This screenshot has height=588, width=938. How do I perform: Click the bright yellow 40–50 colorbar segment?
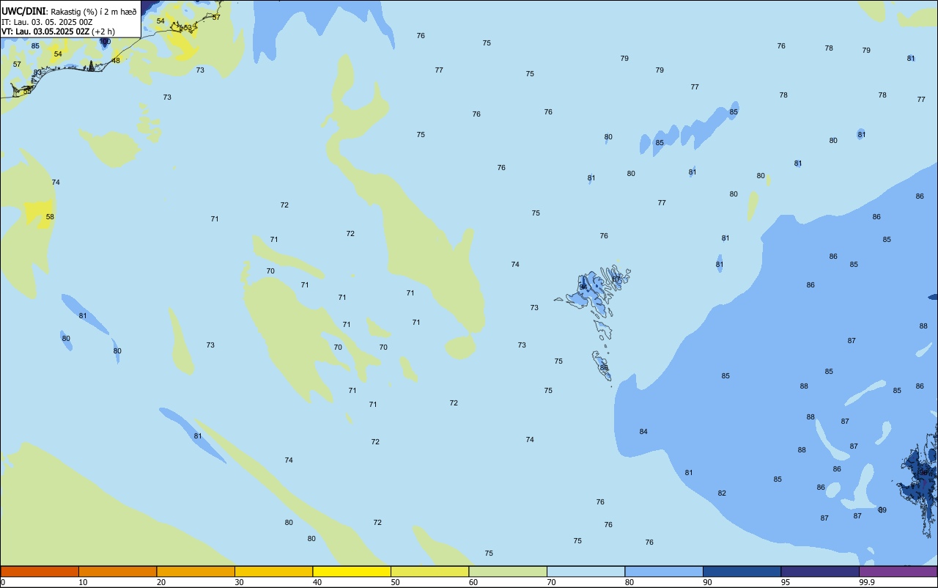[x=352, y=571]
